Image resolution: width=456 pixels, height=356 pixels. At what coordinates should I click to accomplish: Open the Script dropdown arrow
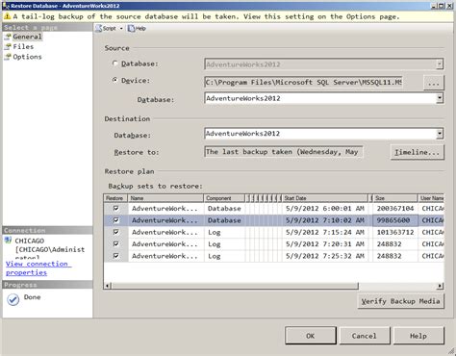(121, 29)
